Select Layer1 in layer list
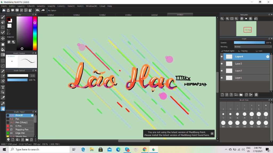This screenshot has width=273, height=153. [x=245, y=78]
